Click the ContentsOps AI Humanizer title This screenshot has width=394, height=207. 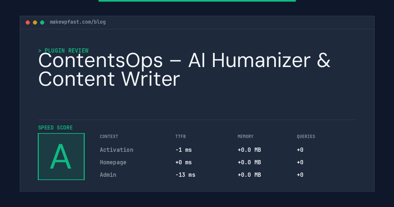coord(184,70)
